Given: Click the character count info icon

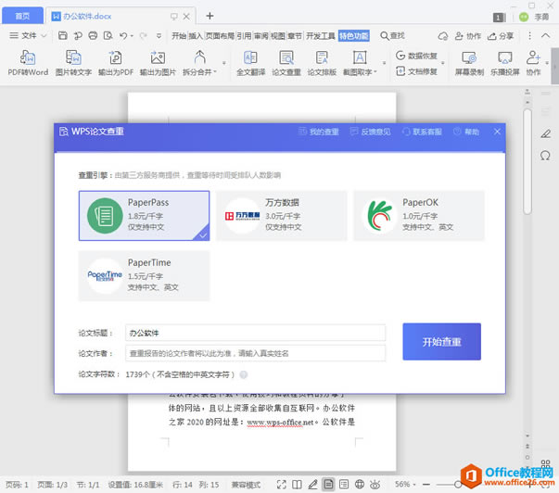Looking at the screenshot, I should 244,374.
